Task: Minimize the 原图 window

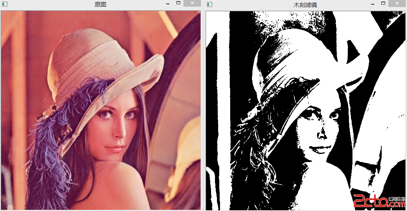Action: (x=168, y=3)
